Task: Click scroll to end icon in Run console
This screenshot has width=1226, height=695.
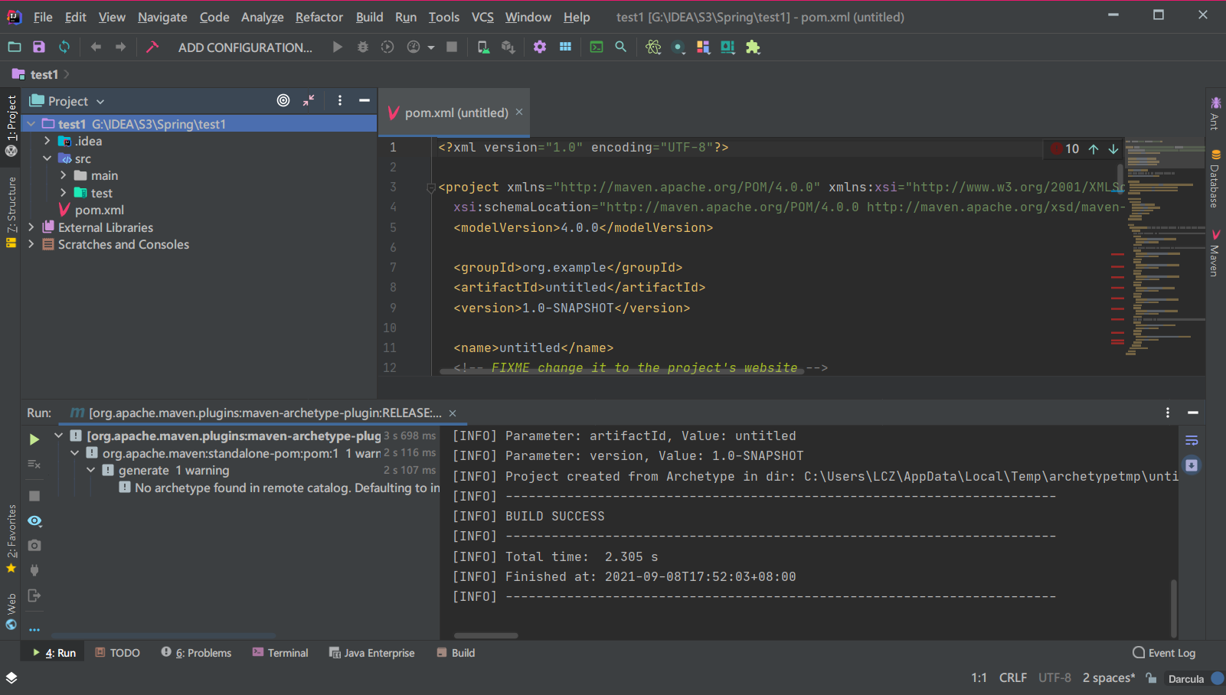Action: pyautogui.click(x=1192, y=465)
